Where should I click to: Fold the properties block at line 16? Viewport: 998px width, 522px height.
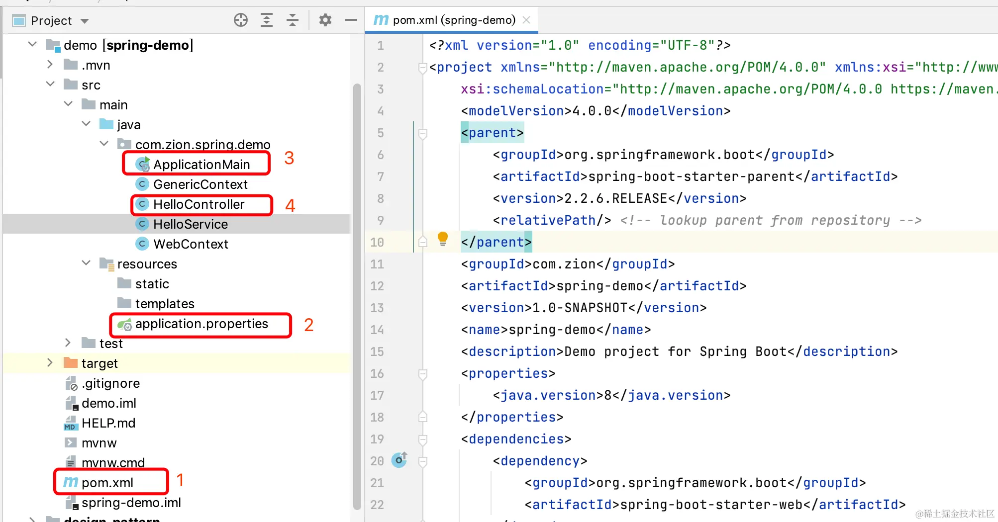(423, 374)
